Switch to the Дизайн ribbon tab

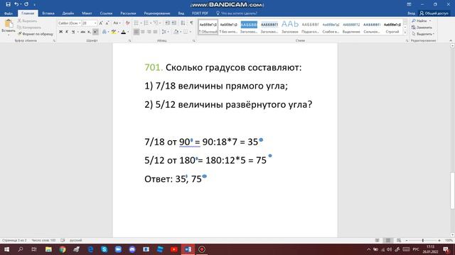tap(68, 13)
